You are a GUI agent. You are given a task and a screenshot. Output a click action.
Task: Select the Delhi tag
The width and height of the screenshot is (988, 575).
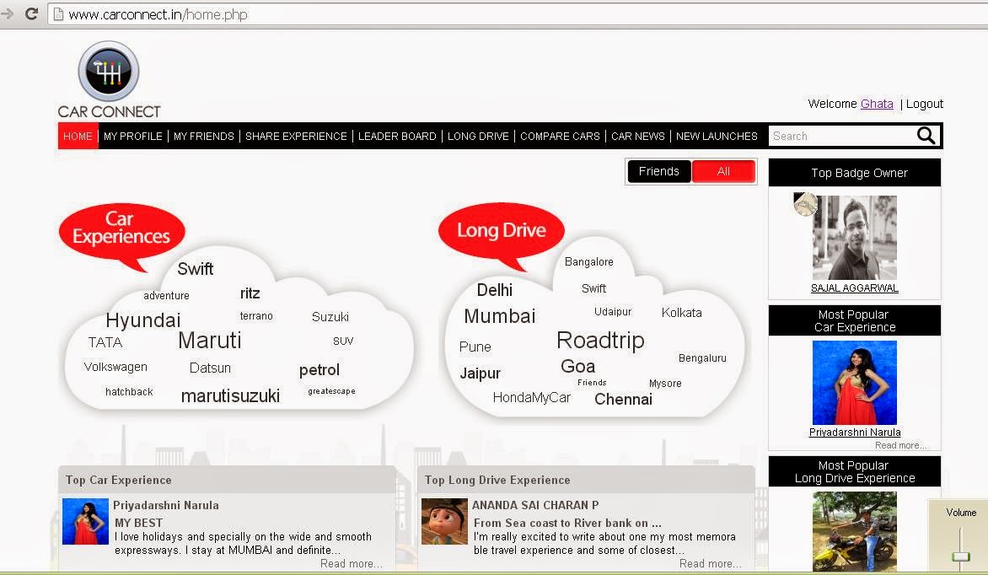(495, 290)
